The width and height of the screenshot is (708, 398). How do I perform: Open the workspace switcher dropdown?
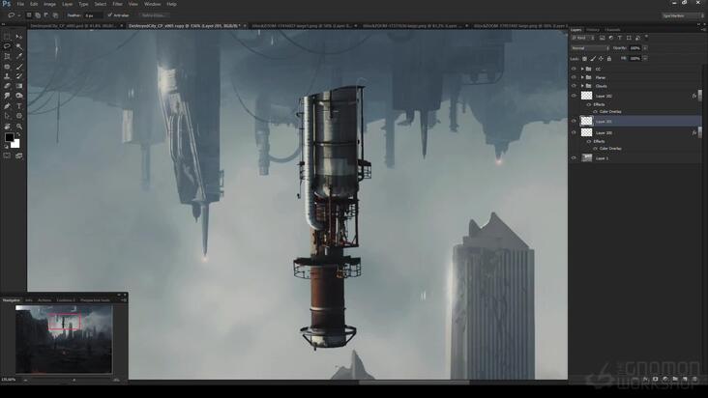tap(682, 15)
